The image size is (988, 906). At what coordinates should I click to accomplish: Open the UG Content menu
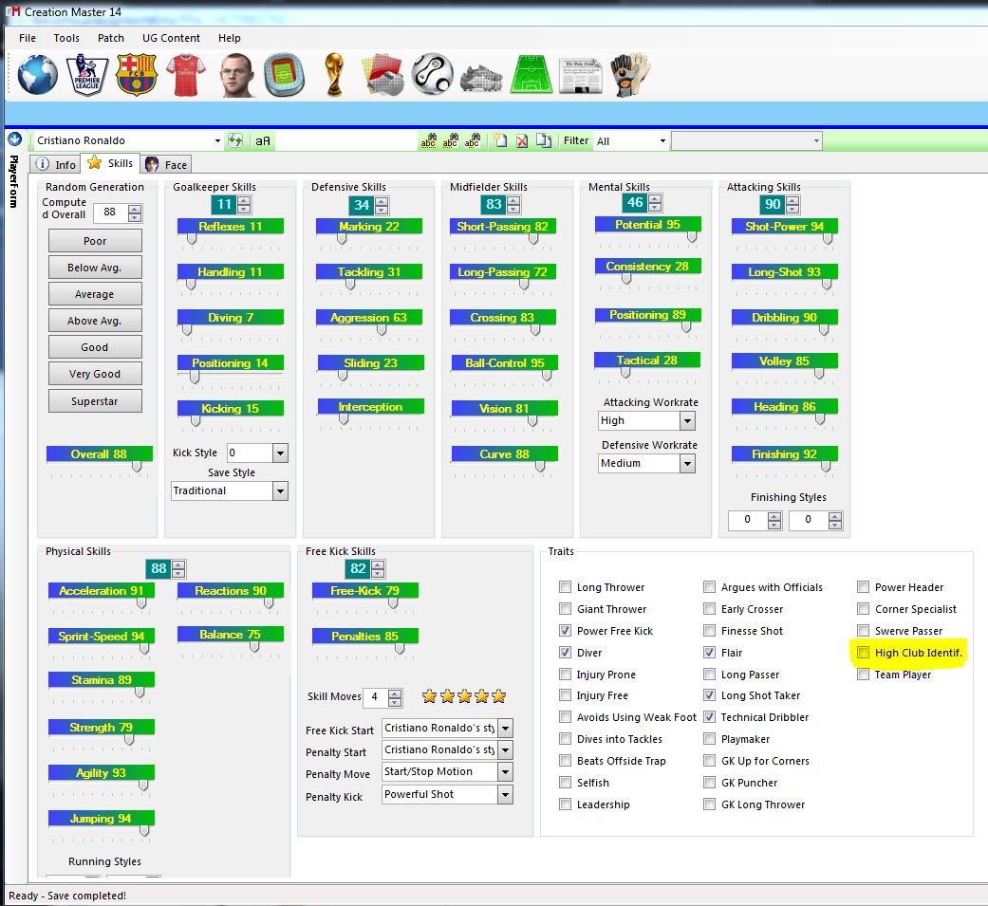coord(171,38)
